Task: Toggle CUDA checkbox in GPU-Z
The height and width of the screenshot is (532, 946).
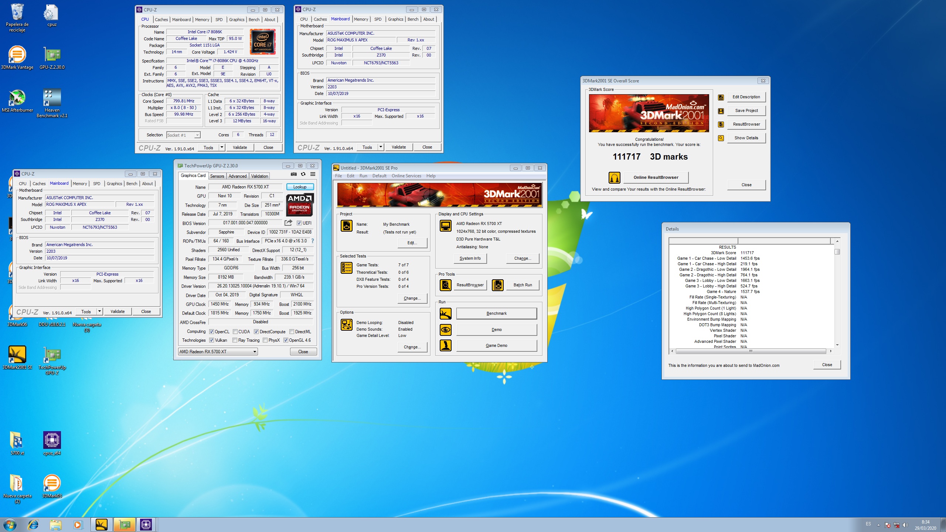Action: coord(235,331)
